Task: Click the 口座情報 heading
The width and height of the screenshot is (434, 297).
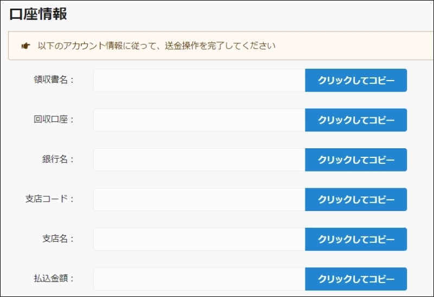Action: click(x=38, y=15)
